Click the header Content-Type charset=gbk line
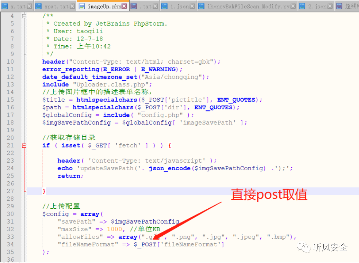Viewport: 359px width, 263px height. 131,62
